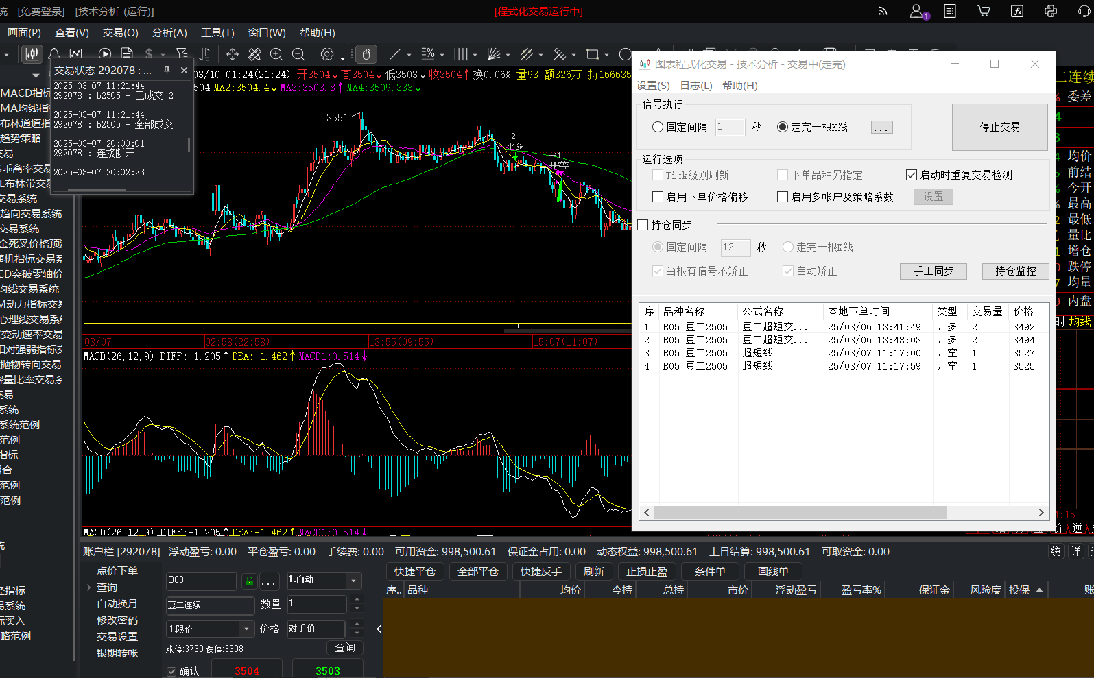Open the 交易(O) menu
Image resolution: width=1094 pixels, height=678 pixels.
120,32
